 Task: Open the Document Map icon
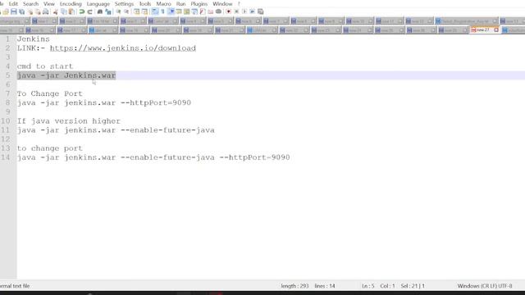pyautogui.click(x=186, y=11)
